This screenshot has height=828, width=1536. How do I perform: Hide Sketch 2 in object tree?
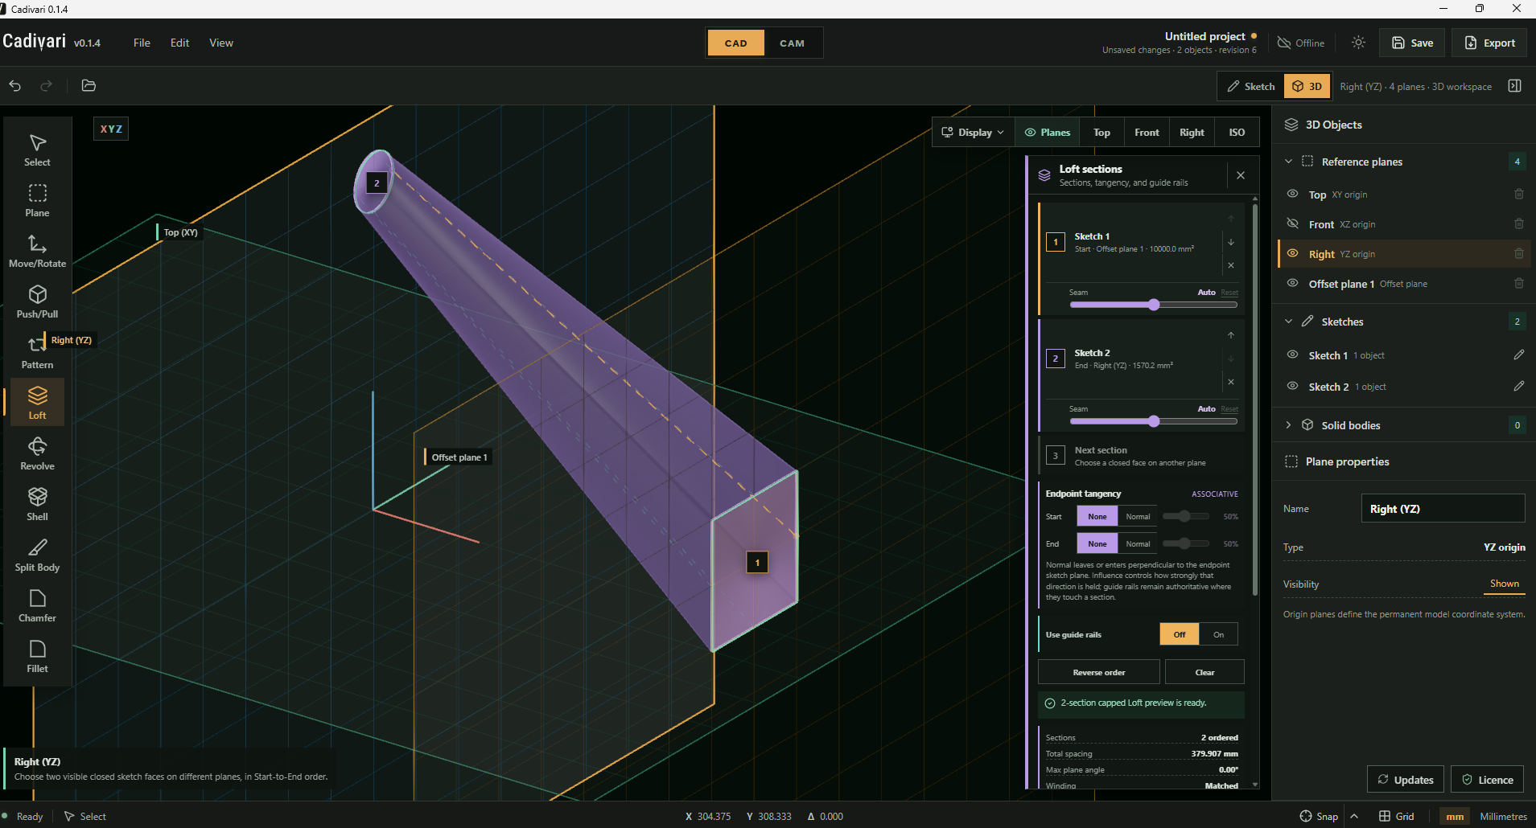[1292, 386]
